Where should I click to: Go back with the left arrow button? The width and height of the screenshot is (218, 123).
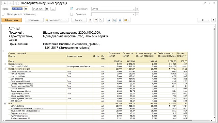pyautogui.click(x=4, y=3)
